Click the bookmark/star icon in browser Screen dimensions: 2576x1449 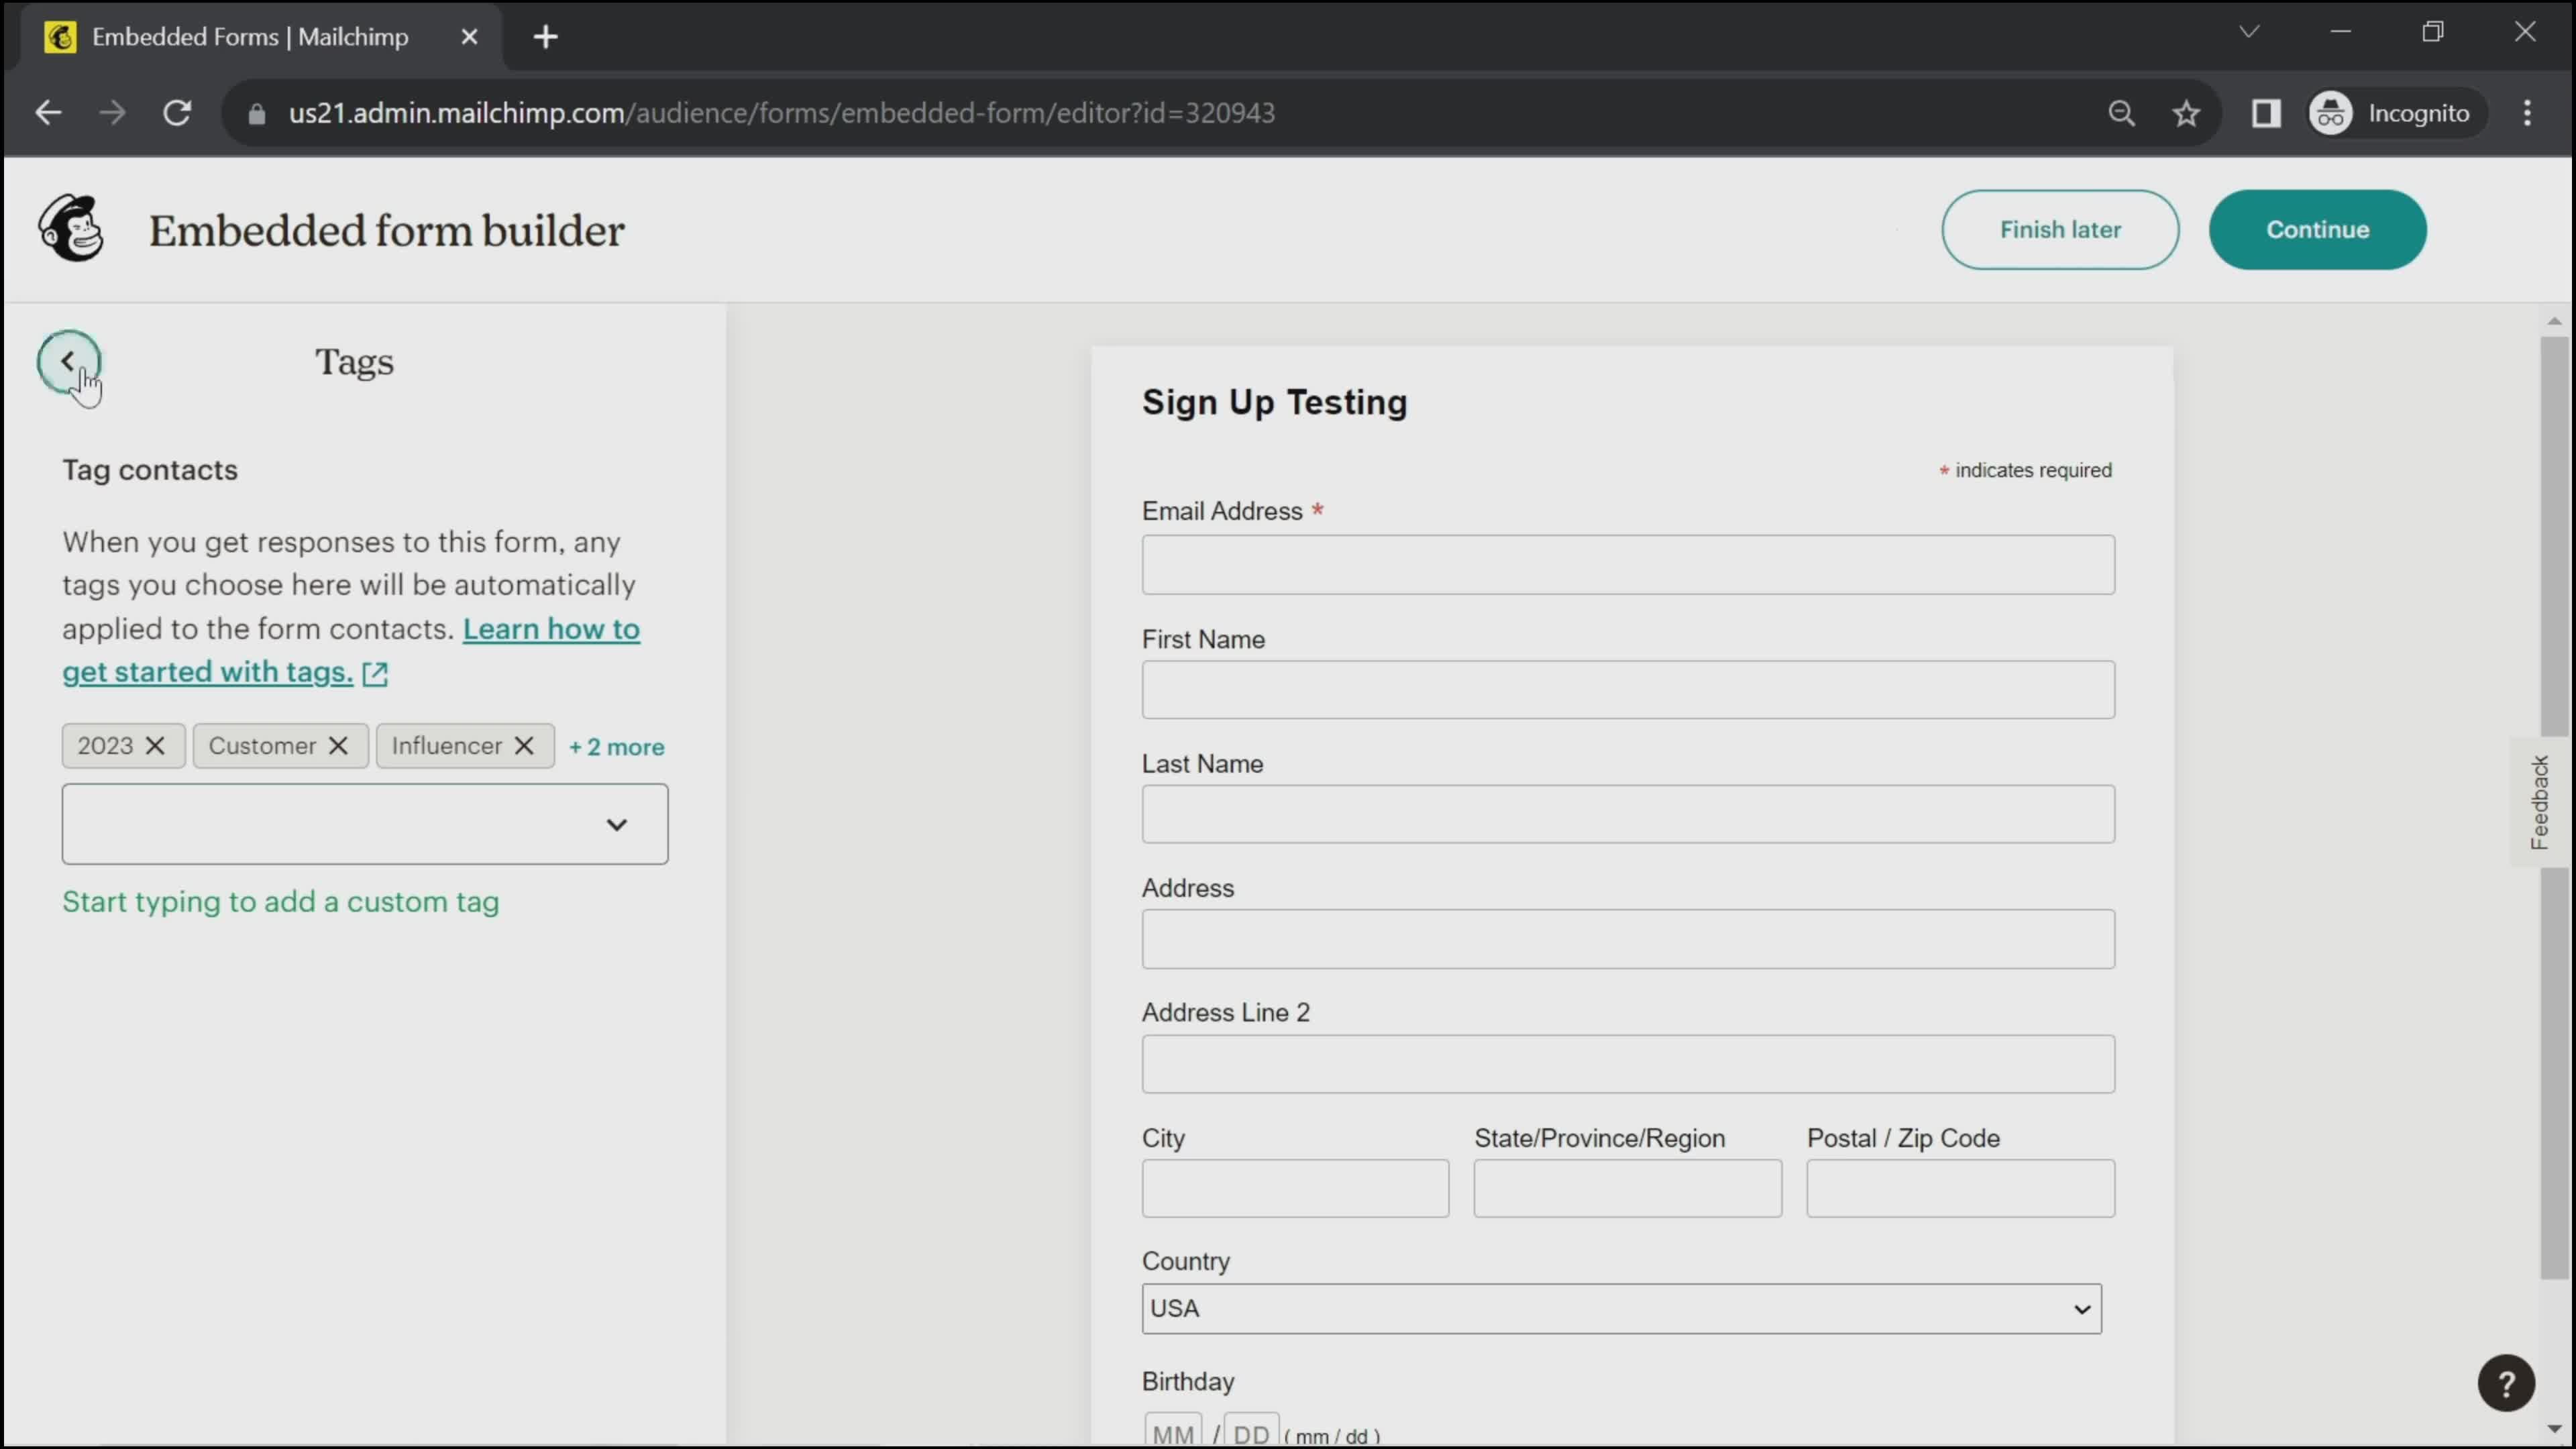click(x=2188, y=111)
